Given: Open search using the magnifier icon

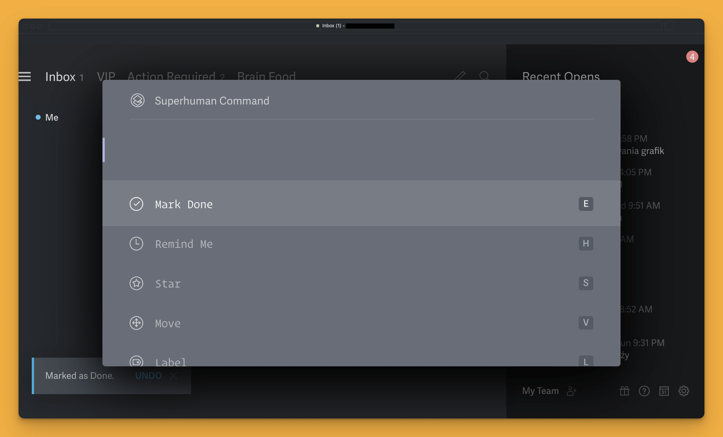Looking at the screenshot, I should (484, 76).
